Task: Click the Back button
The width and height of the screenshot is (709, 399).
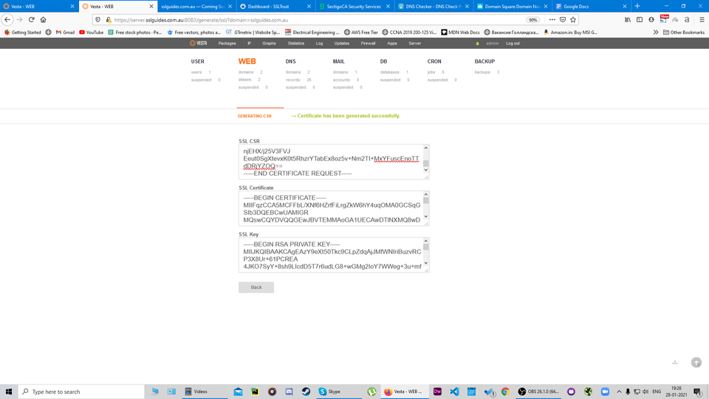Action: (256, 287)
